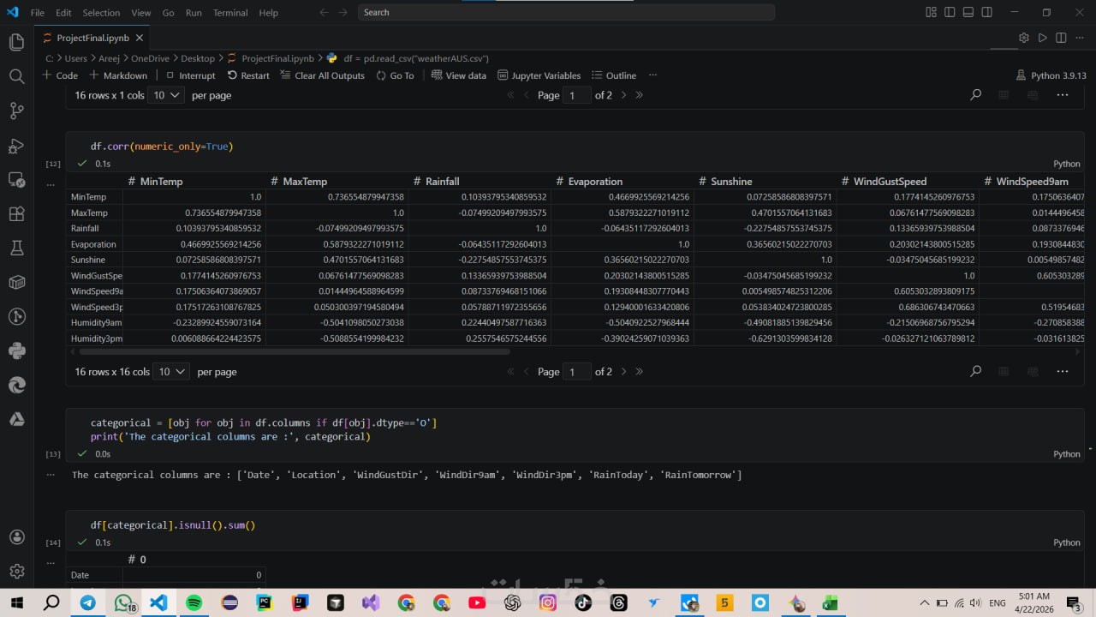Open the Help menu

coord(268,13)
